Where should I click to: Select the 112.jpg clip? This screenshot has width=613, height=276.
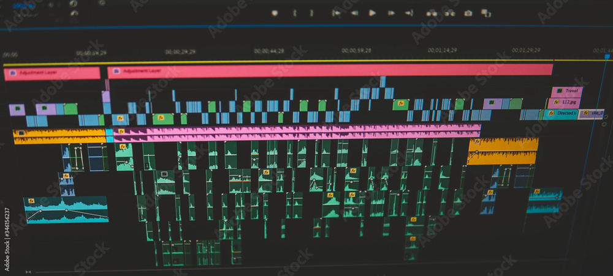pos(563,103)
